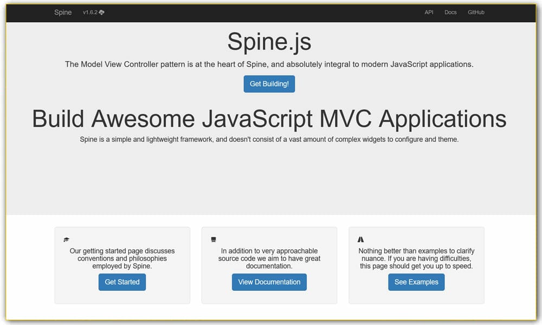Click the Spine brand logo in the navbar
The image size is (542, 325).
click(63, 12)
